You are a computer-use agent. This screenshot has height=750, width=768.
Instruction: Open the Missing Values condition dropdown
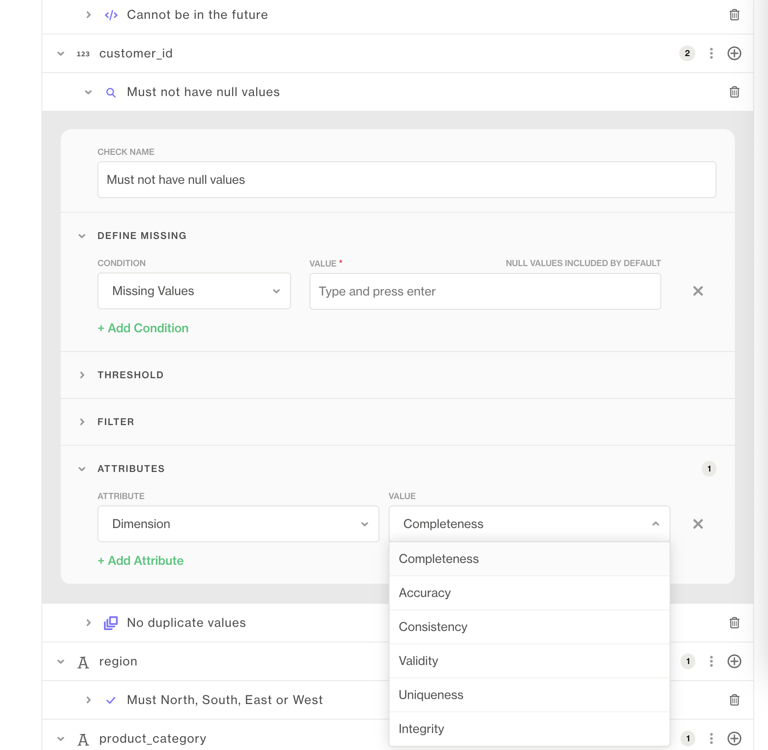coord(194,291)
